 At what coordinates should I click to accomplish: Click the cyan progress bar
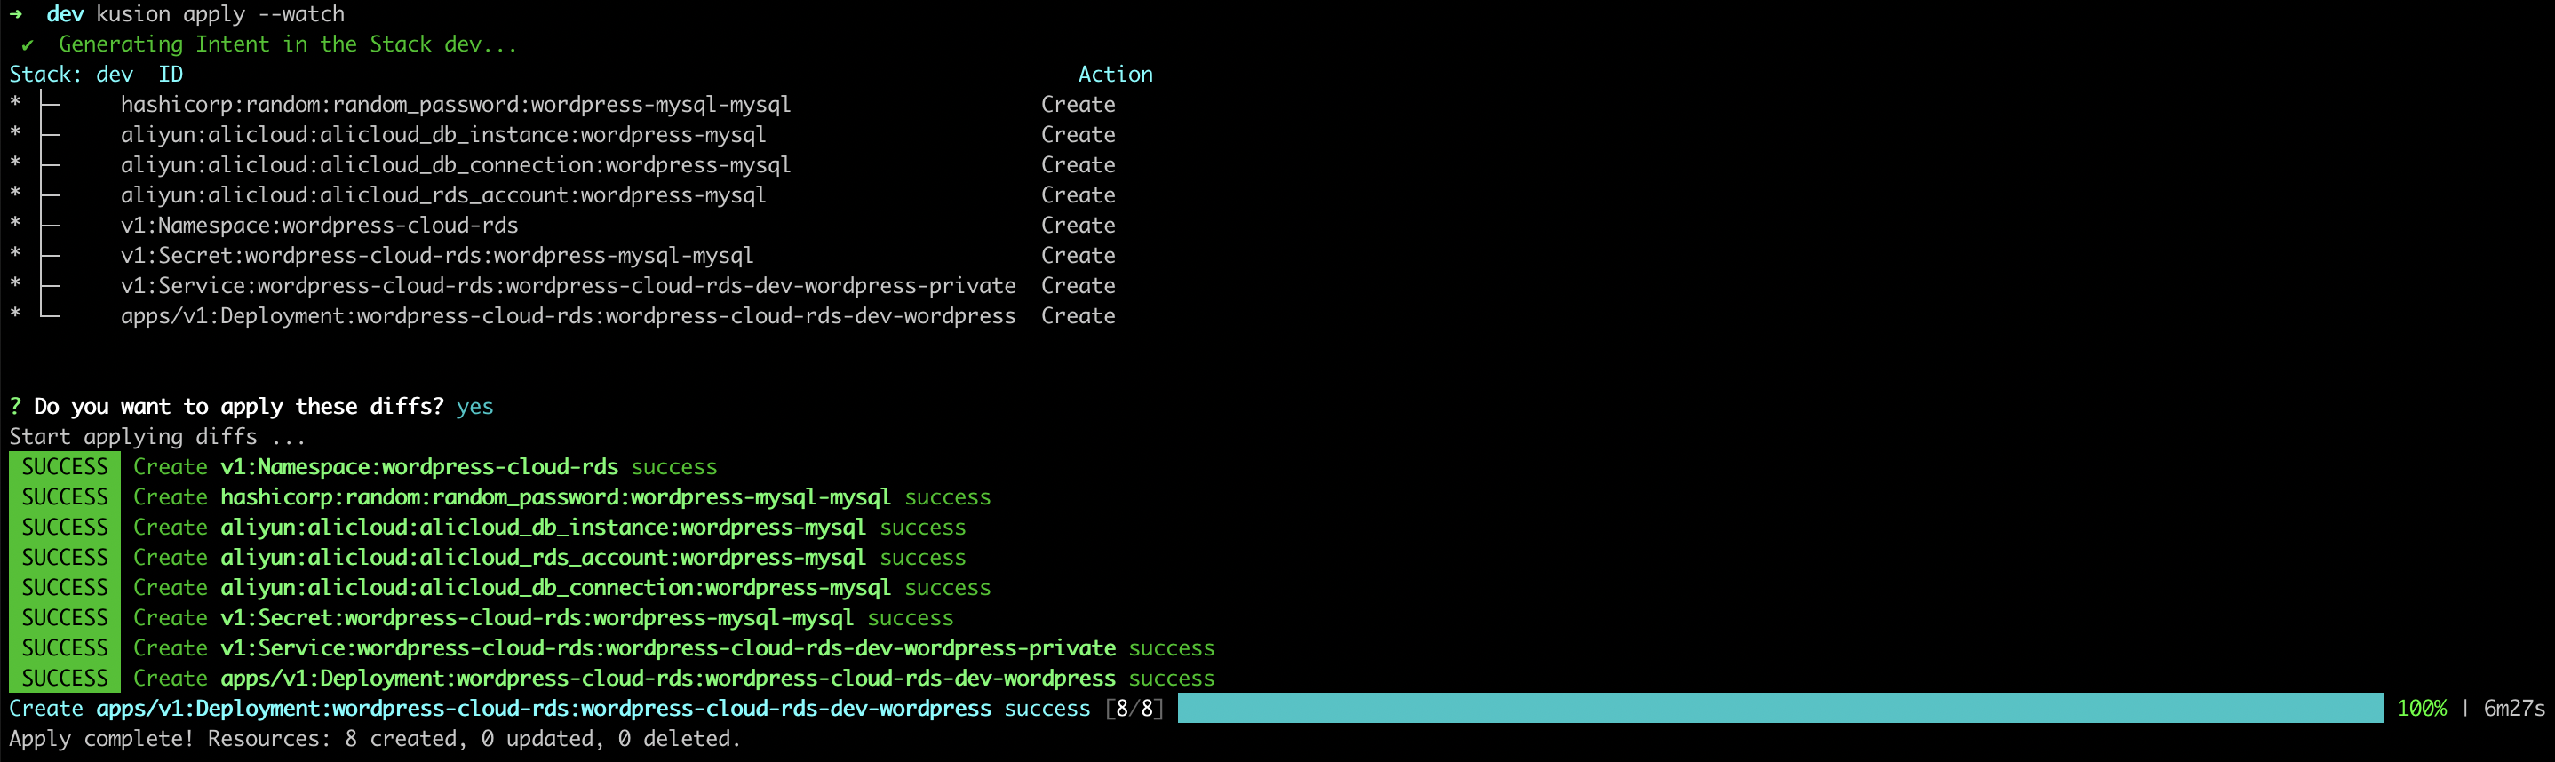coord(1779,708)
